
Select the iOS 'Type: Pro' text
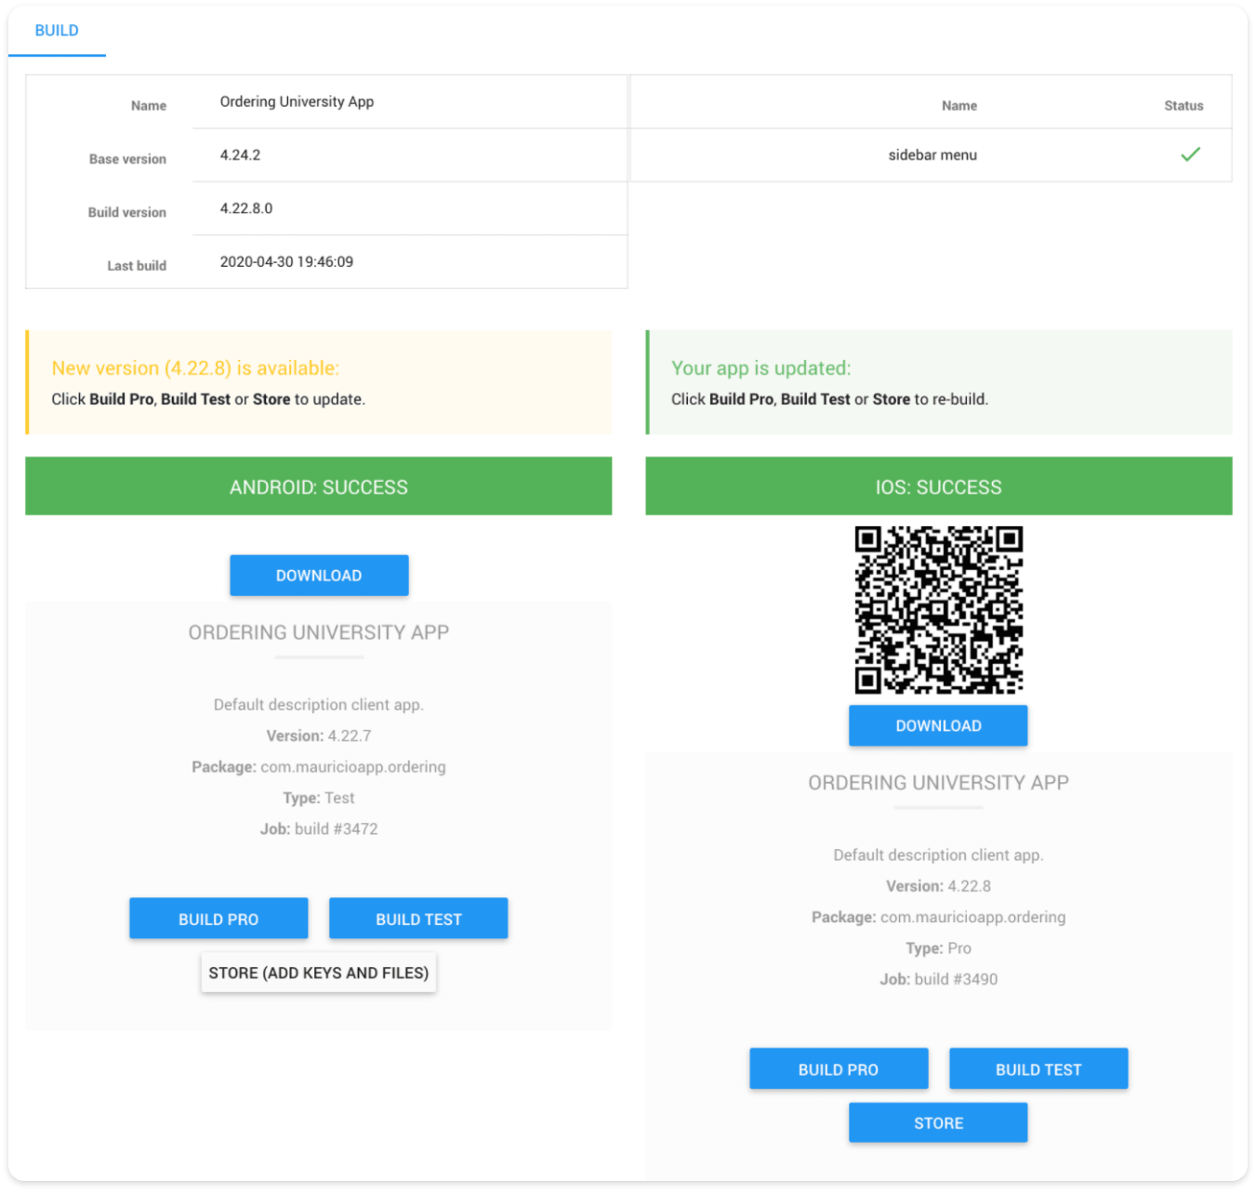click(938, 948)
